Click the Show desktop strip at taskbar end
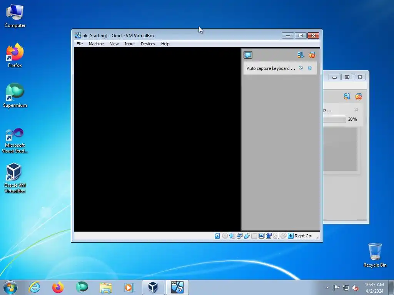 [391, 287]
